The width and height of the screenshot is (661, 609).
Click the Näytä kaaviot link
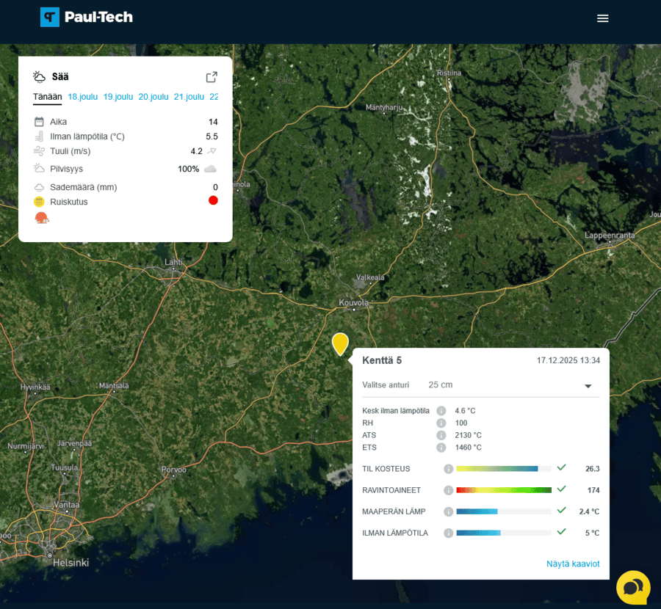[x=573, y=564]
